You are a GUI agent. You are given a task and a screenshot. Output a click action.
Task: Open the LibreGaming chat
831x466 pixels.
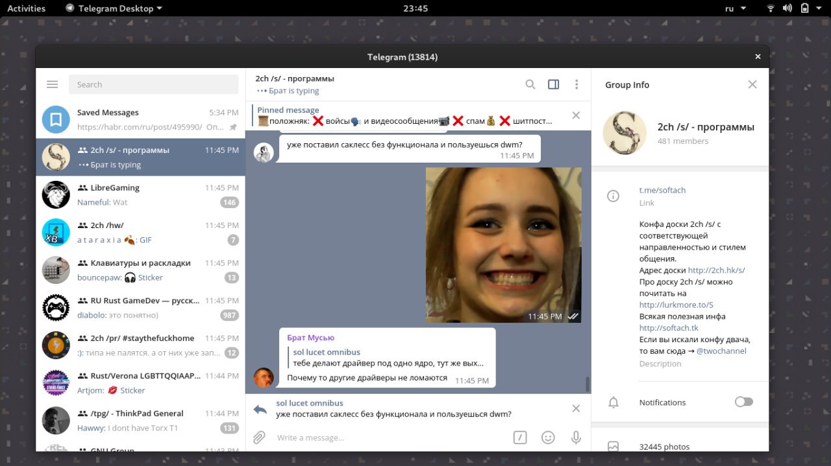pos(141,195)
